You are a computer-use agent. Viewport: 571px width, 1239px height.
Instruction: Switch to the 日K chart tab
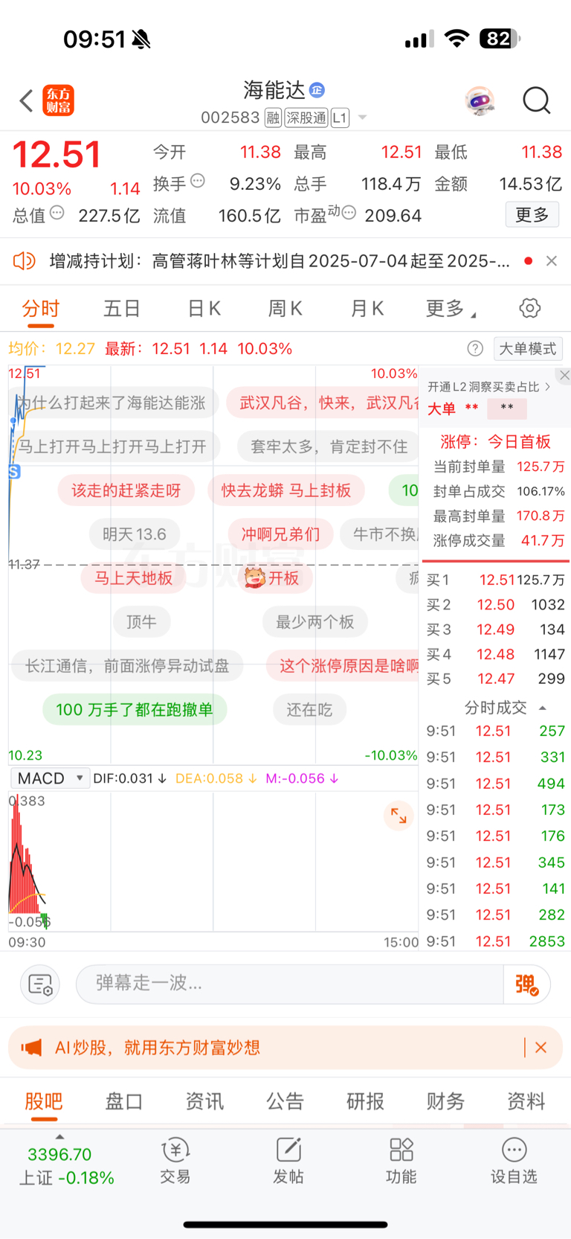[204, 308]
